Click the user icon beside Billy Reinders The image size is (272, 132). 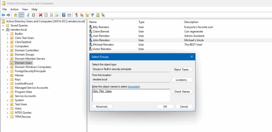pyautogui.click(x=91, y=27)
